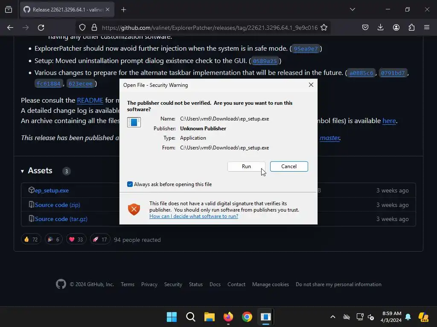Open Firefox account menu

[396, 27]
